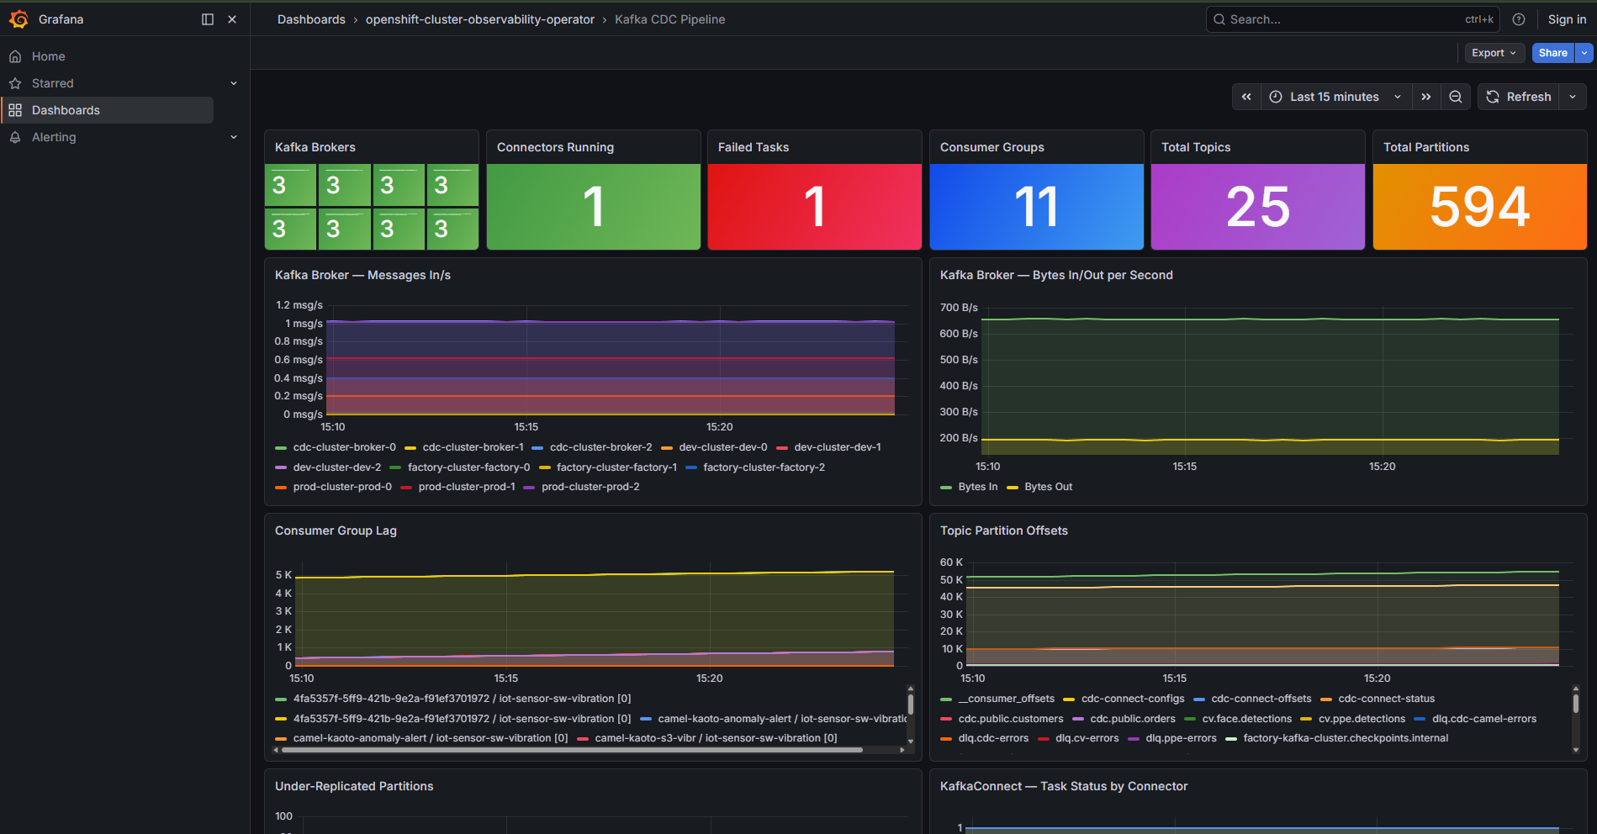Image resolution: width=1597 pixels, height=834 pixels.
Task: Click the Consumer Groups panel title
Action: [992, 147]
